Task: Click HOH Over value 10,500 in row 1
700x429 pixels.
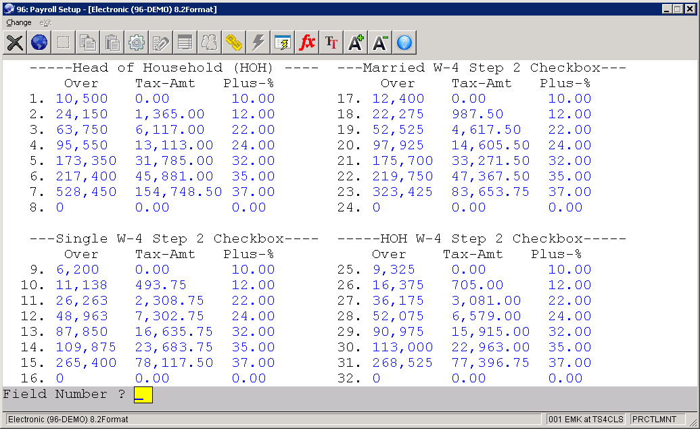Action: click(82, 99)
